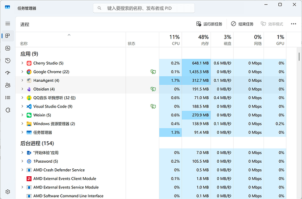Click efficiency leaf icon on Visual Studio Code row
The height and width of the screenshot is (199, 302).
coord(153,106)
